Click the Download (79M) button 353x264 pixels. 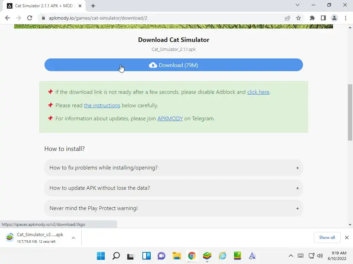click(x=174, y=65)
